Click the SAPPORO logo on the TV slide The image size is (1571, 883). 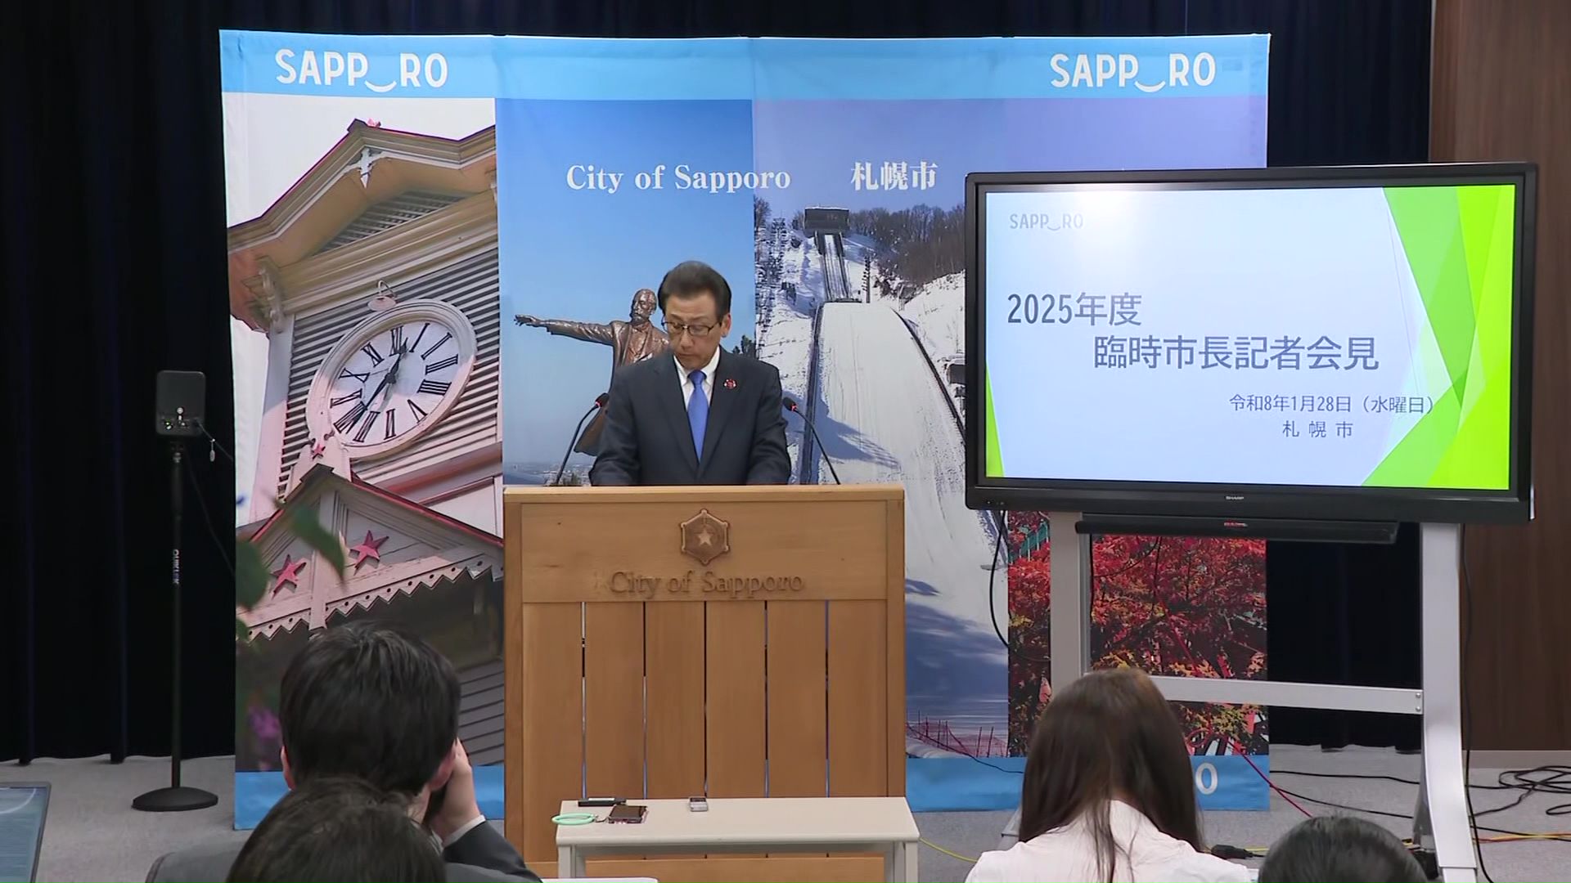click(x=1046, y=222)
